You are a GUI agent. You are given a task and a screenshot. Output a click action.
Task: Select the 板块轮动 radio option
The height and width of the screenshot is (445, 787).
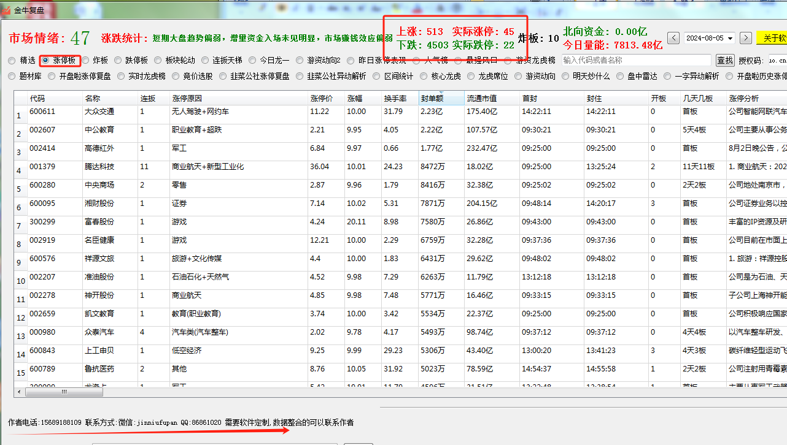pos(158,61)
